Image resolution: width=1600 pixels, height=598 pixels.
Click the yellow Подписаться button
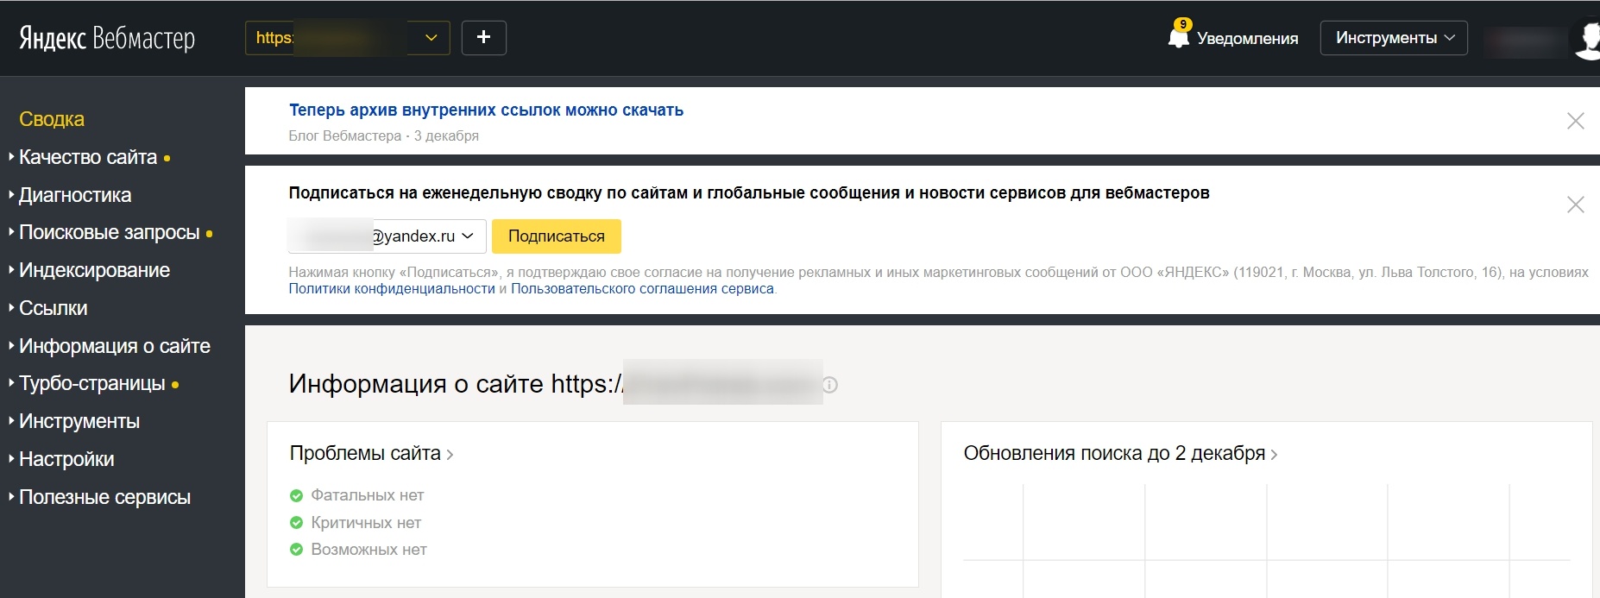(x=556, y=236)
